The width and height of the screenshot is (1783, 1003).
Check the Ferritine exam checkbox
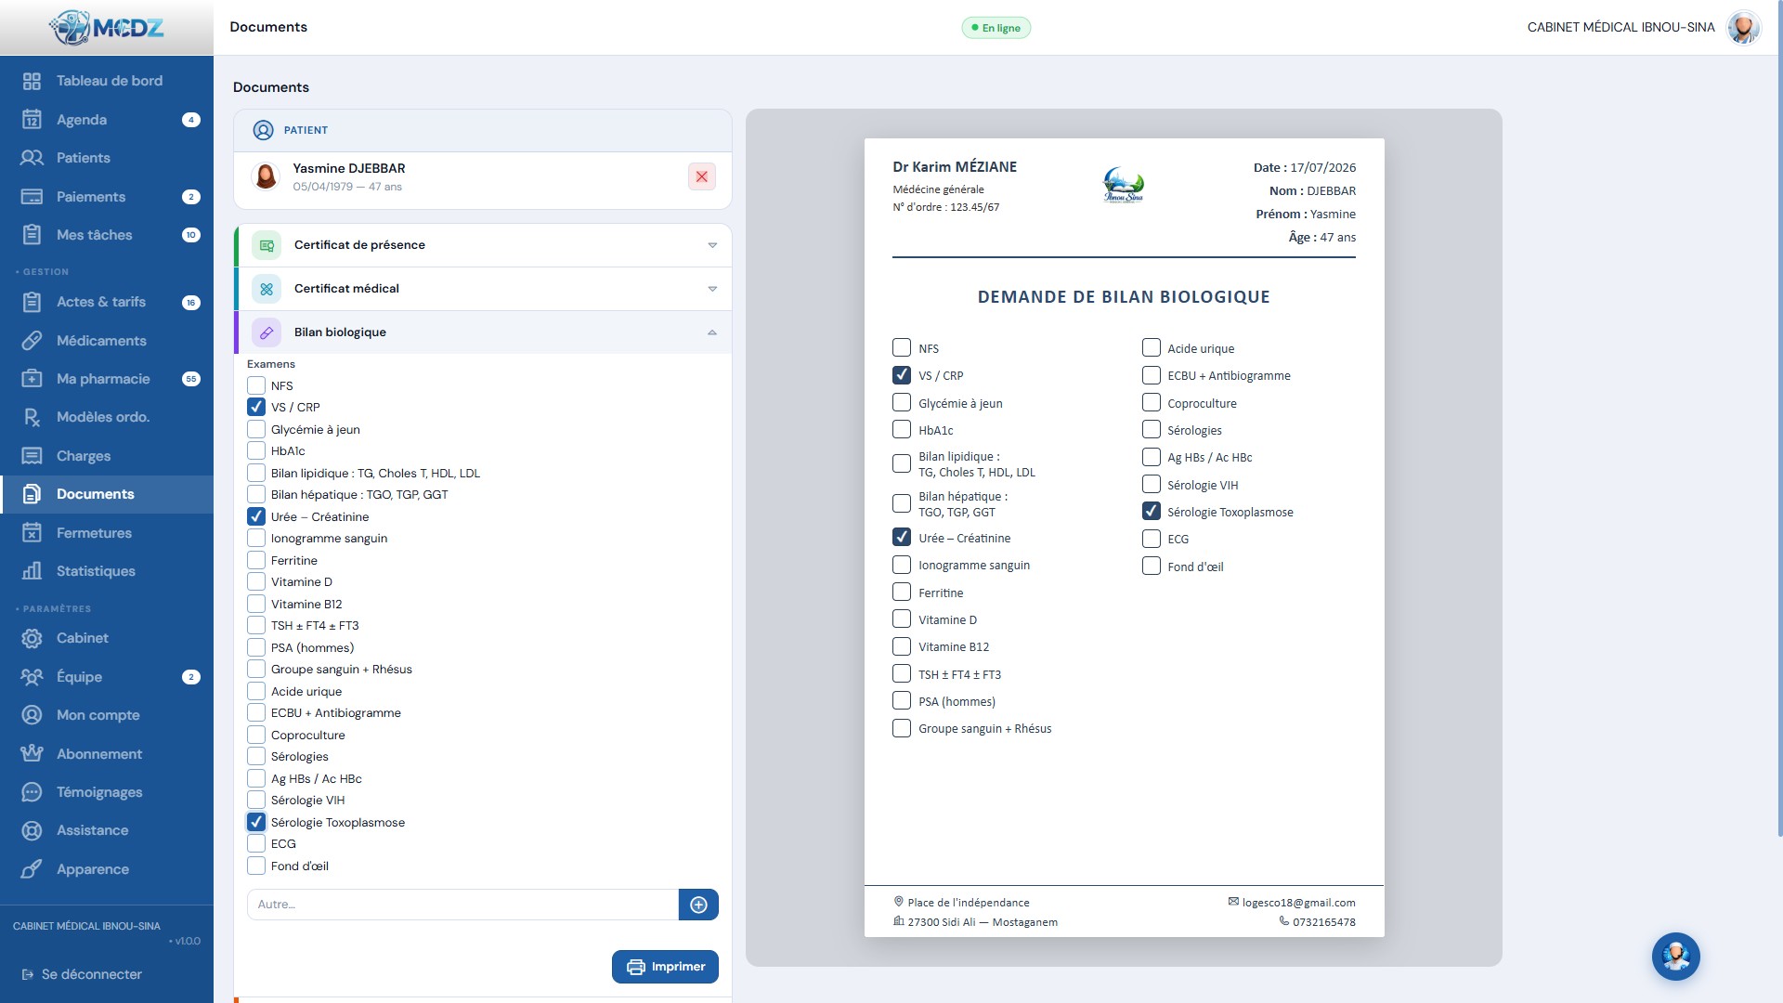(256, 560)
